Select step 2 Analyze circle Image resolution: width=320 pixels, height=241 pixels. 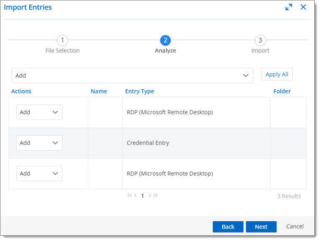tap(165, 40)
